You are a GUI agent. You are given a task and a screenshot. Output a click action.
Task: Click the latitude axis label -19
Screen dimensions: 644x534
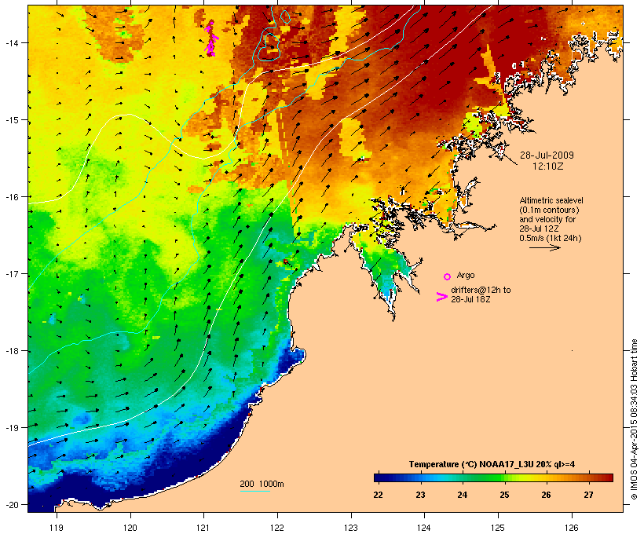[x=11, y=428]
